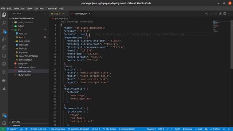Open the Search view in activity bar
The height and width of the screenshot is (131, 233).
[4, 23]
